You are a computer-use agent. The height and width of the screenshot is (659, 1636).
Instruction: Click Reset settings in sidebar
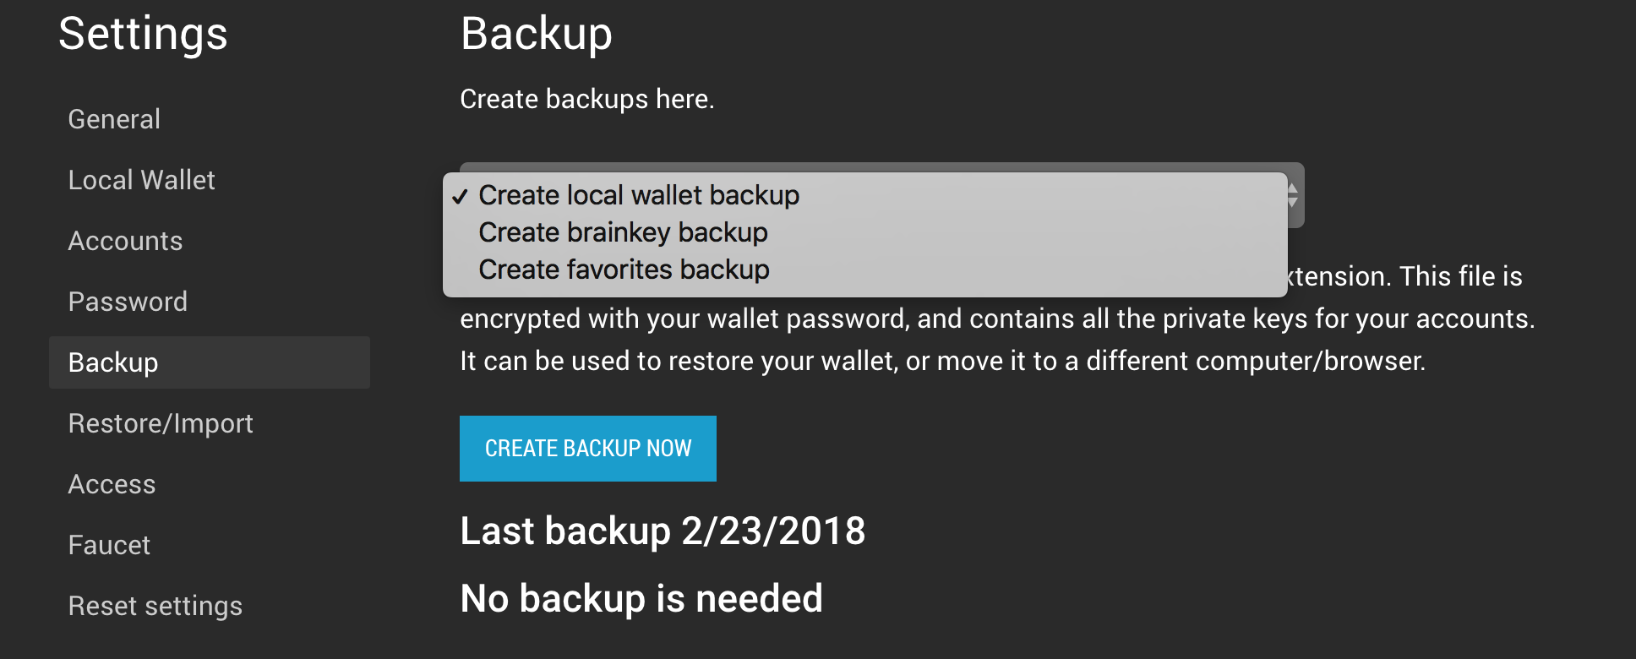click(x=155, y=606)
